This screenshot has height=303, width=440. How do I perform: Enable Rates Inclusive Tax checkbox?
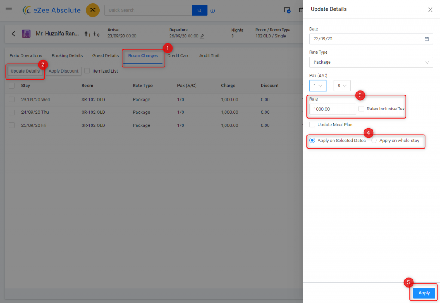(x=361, y=109)
